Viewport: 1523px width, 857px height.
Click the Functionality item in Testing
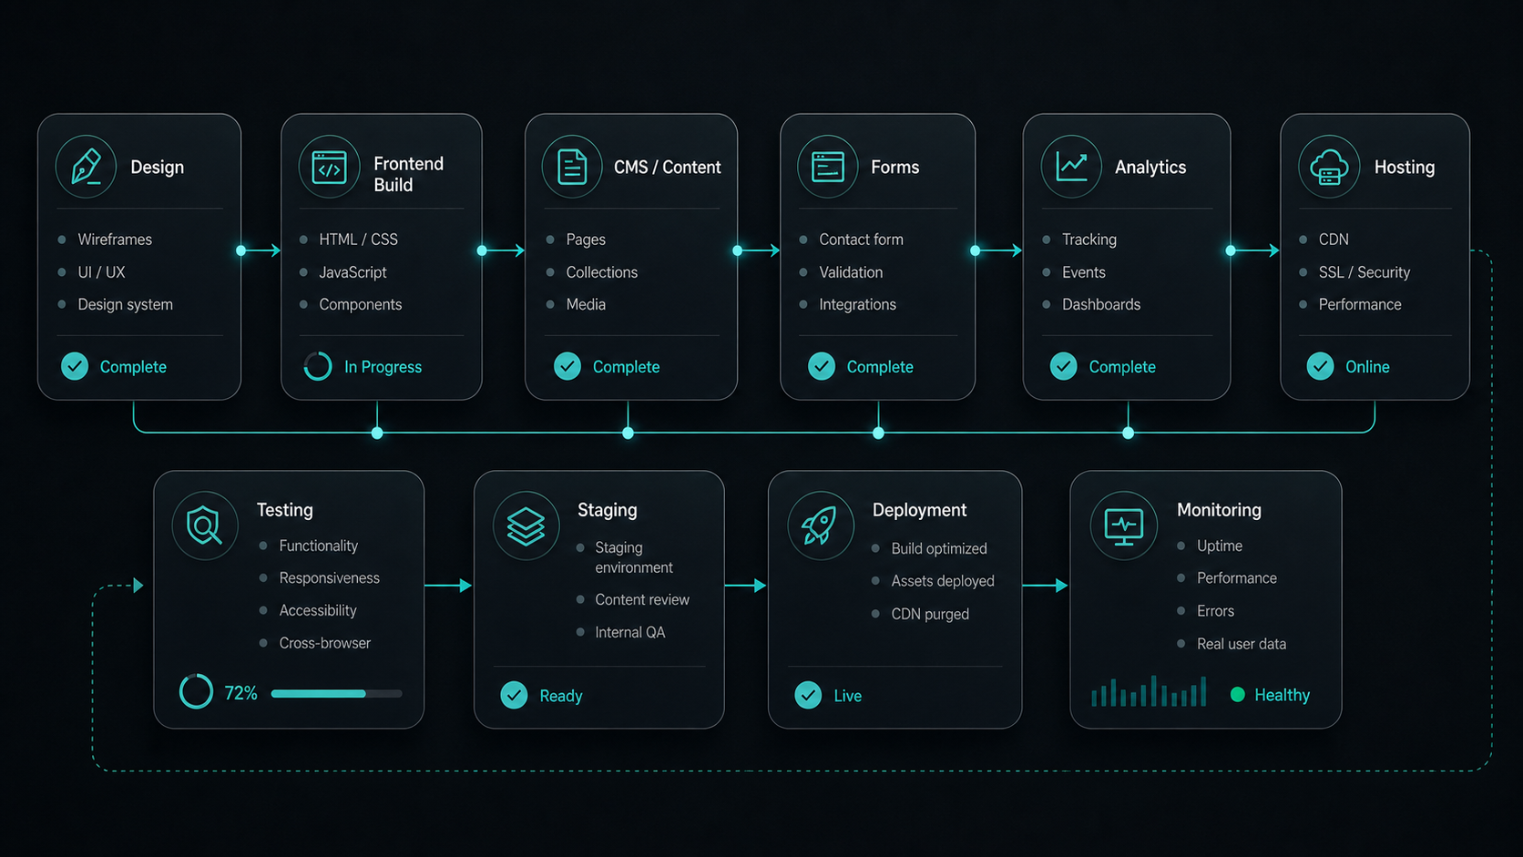[318, 546]
